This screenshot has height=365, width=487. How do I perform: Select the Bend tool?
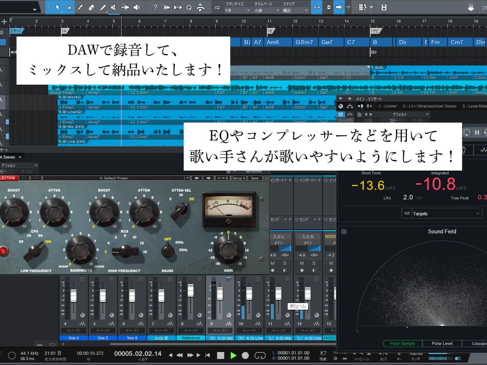pyautogui.click(x=125, y=7)
